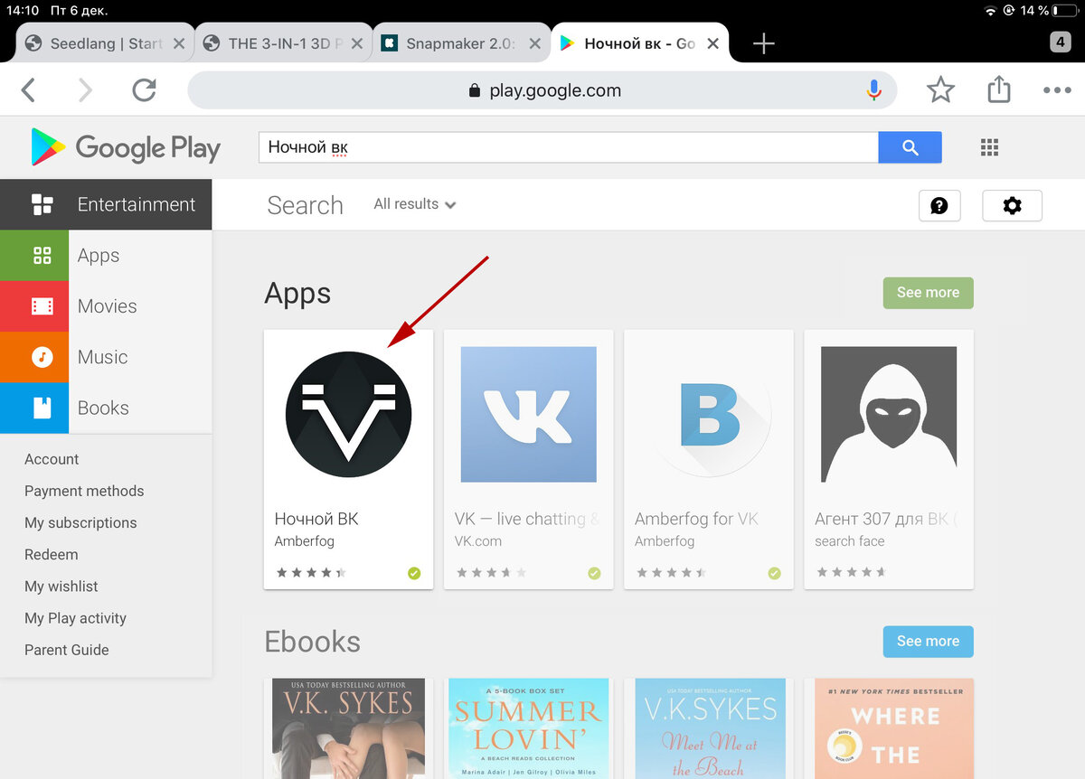Click the search face developer name
This screenshot has width=1085, height=779.
point(850,541)
